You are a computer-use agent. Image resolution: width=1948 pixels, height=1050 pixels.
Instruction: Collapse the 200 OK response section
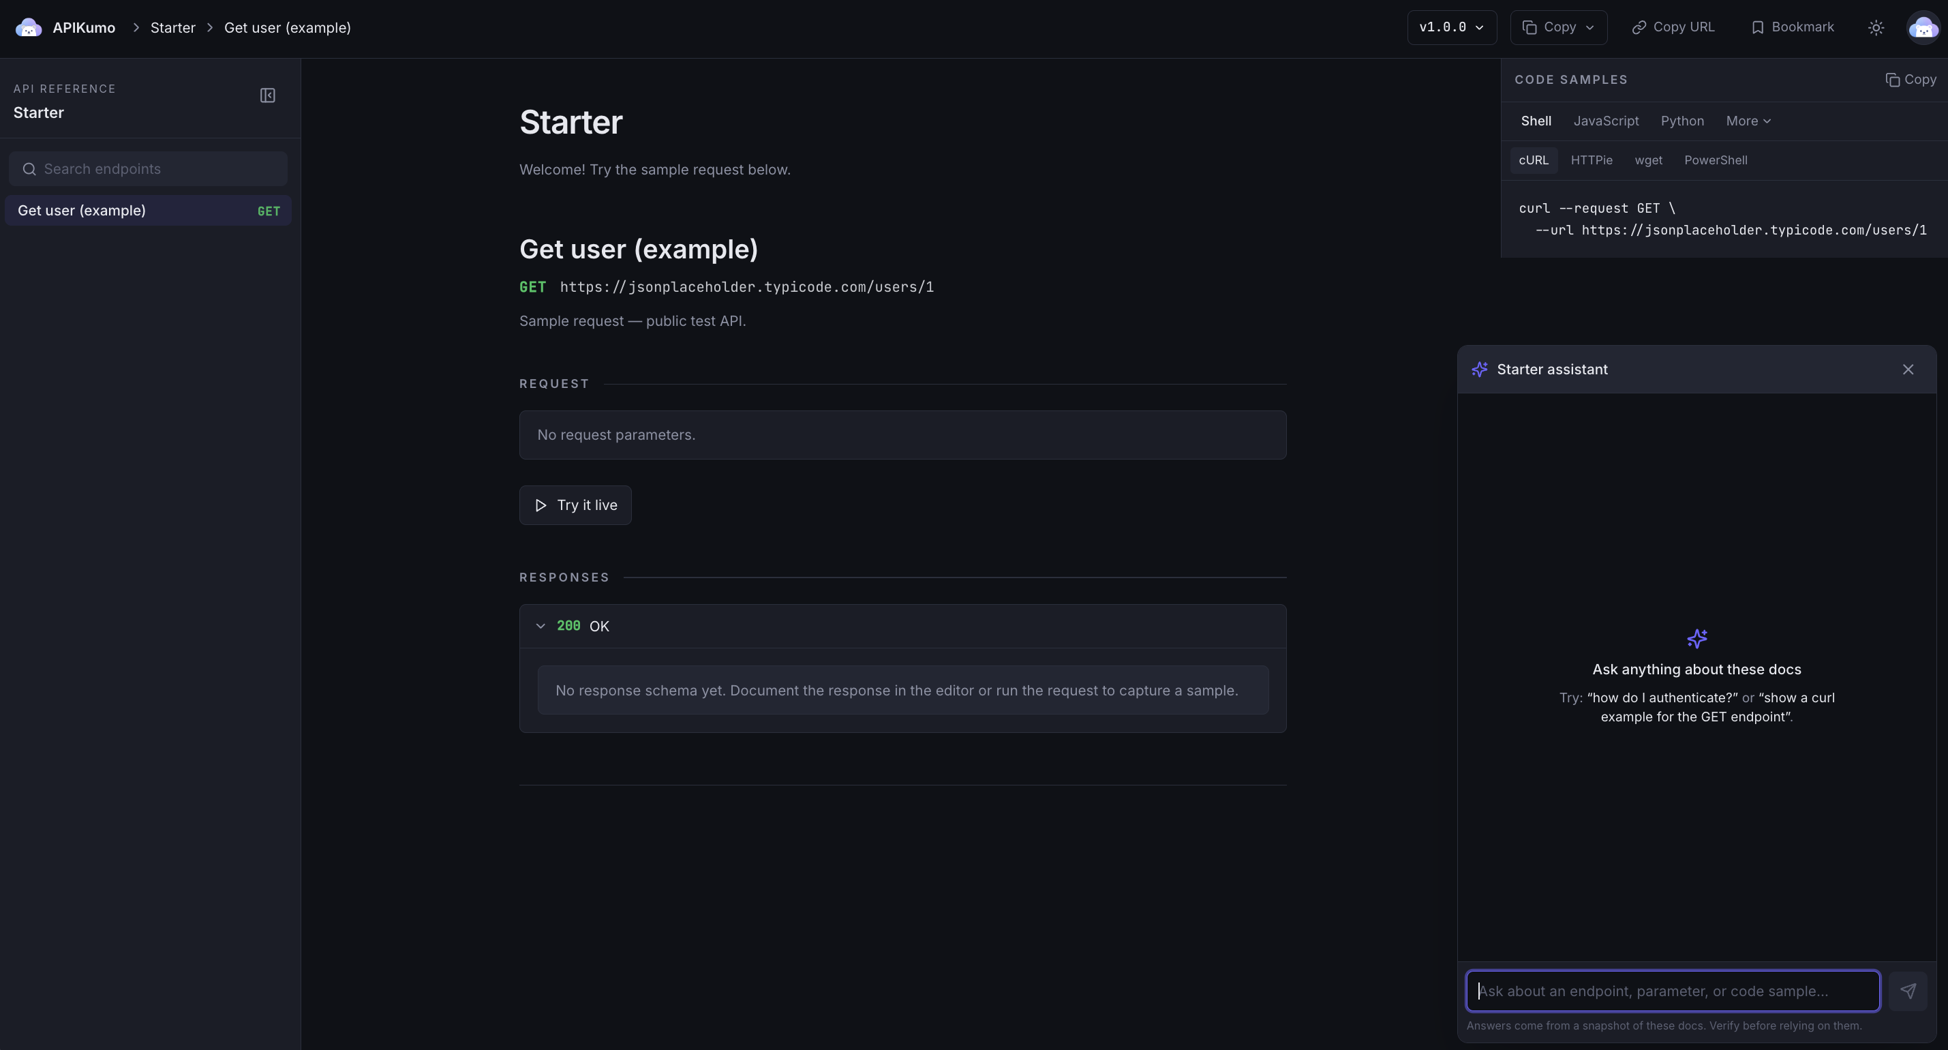(x=903, y=627)
